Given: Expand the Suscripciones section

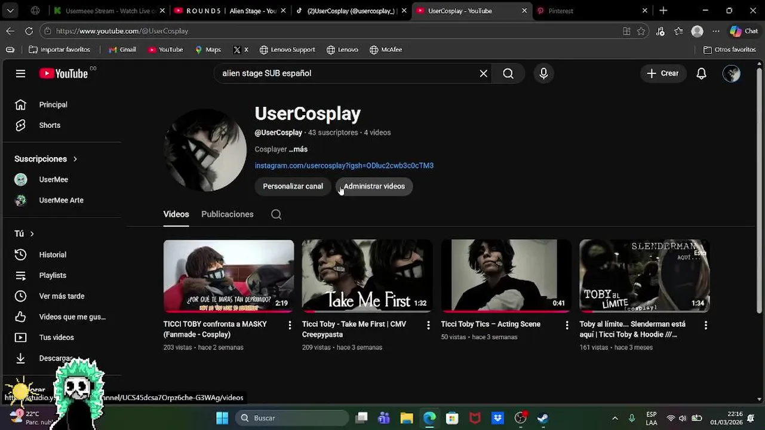Looking at the screenshot, I should click(x=46, y=159).
